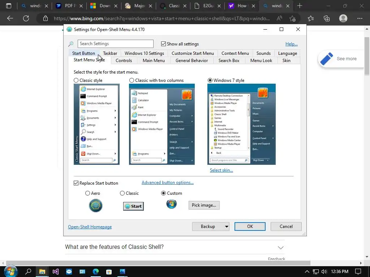The height and width of the screenshot is (277, 370).
Task: Switch to the Controls tab
Action: pos(124,61)
